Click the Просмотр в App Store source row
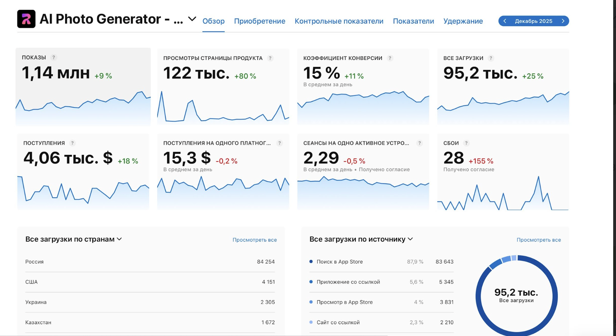Viewport: 616px width, 336px height. tap(381, 302)
